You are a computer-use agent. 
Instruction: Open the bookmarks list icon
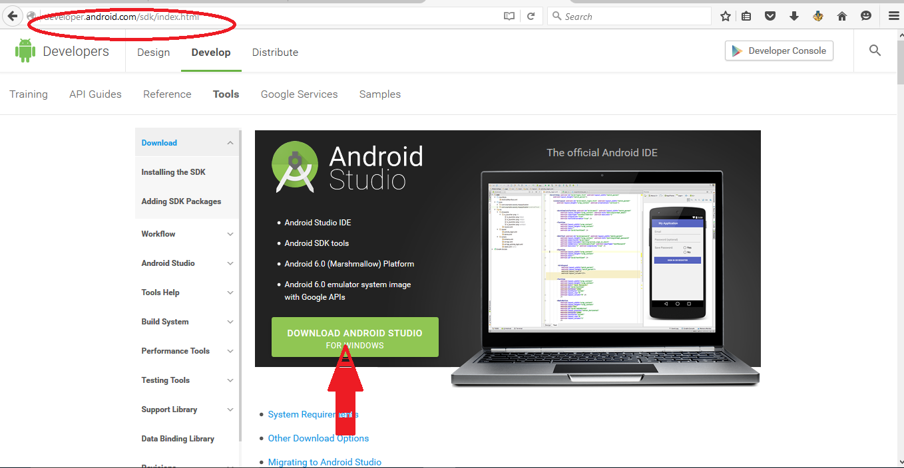click(746, 17)
